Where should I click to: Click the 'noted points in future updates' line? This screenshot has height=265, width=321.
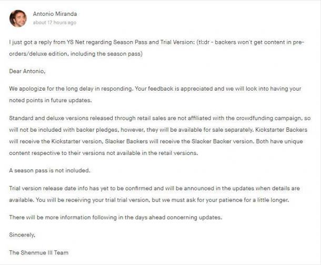(51, 101)
